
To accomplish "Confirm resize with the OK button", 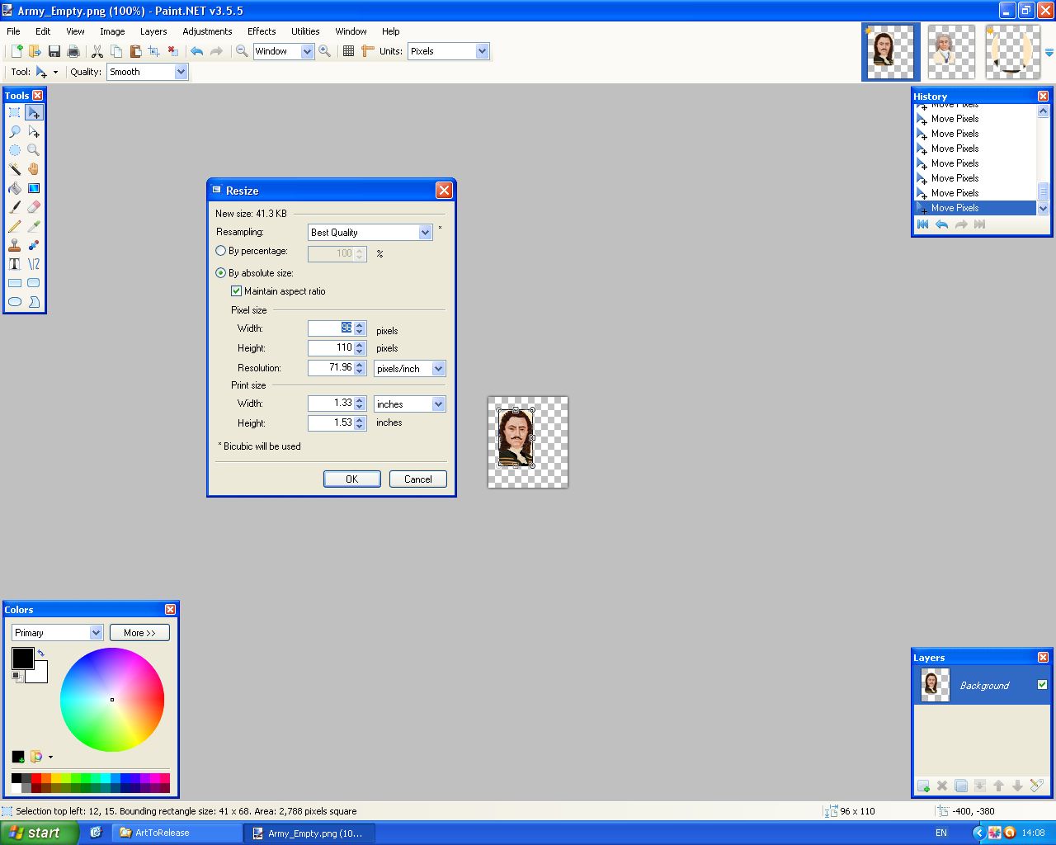I will (x=351, y=479).
